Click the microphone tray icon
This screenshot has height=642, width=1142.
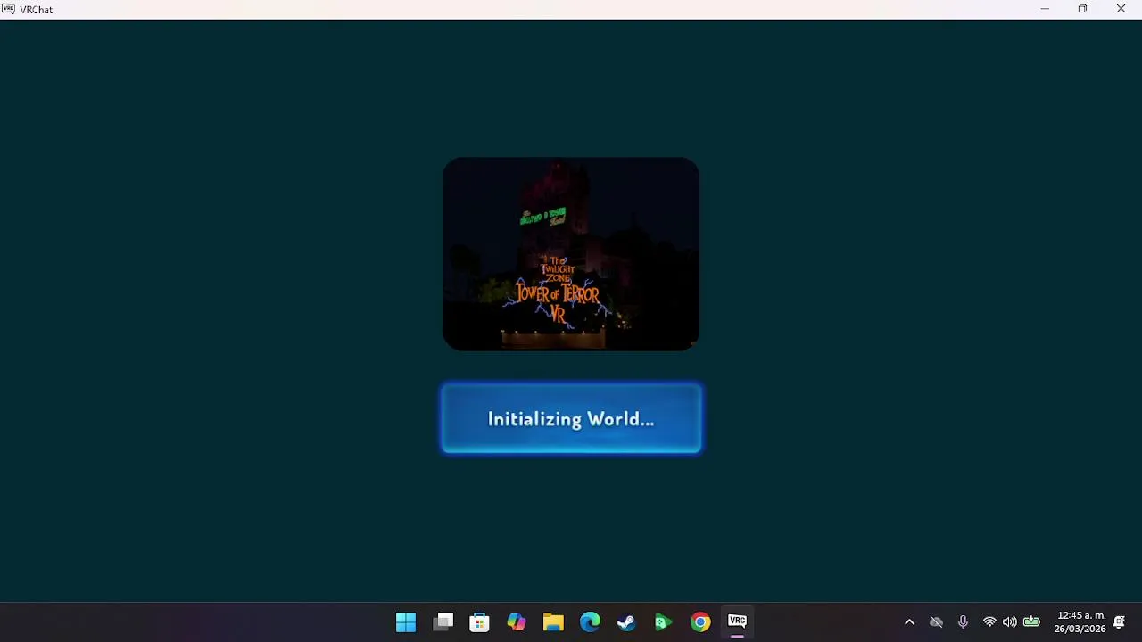pyautogui.click(x=963, y=622)
